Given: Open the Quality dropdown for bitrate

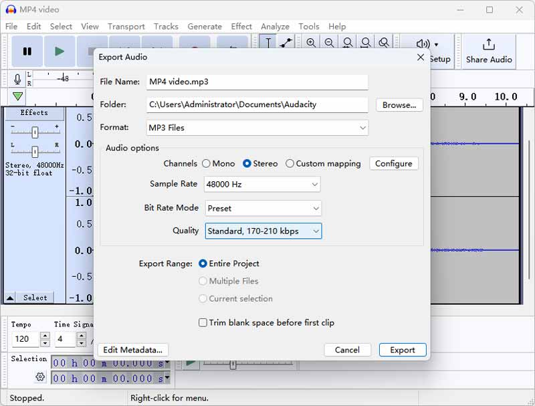Looking at the screenshot, I should point(261,230).
